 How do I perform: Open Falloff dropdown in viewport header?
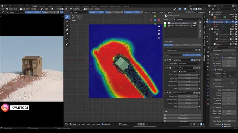click(162, 12)
